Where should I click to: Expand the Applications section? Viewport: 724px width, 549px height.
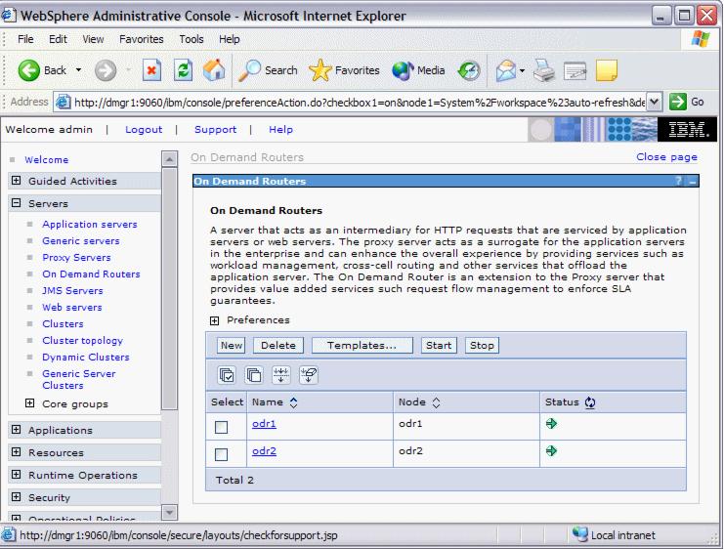click(17, 430)
